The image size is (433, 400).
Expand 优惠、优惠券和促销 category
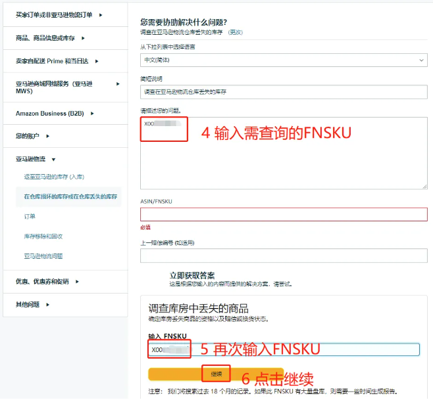47,281
